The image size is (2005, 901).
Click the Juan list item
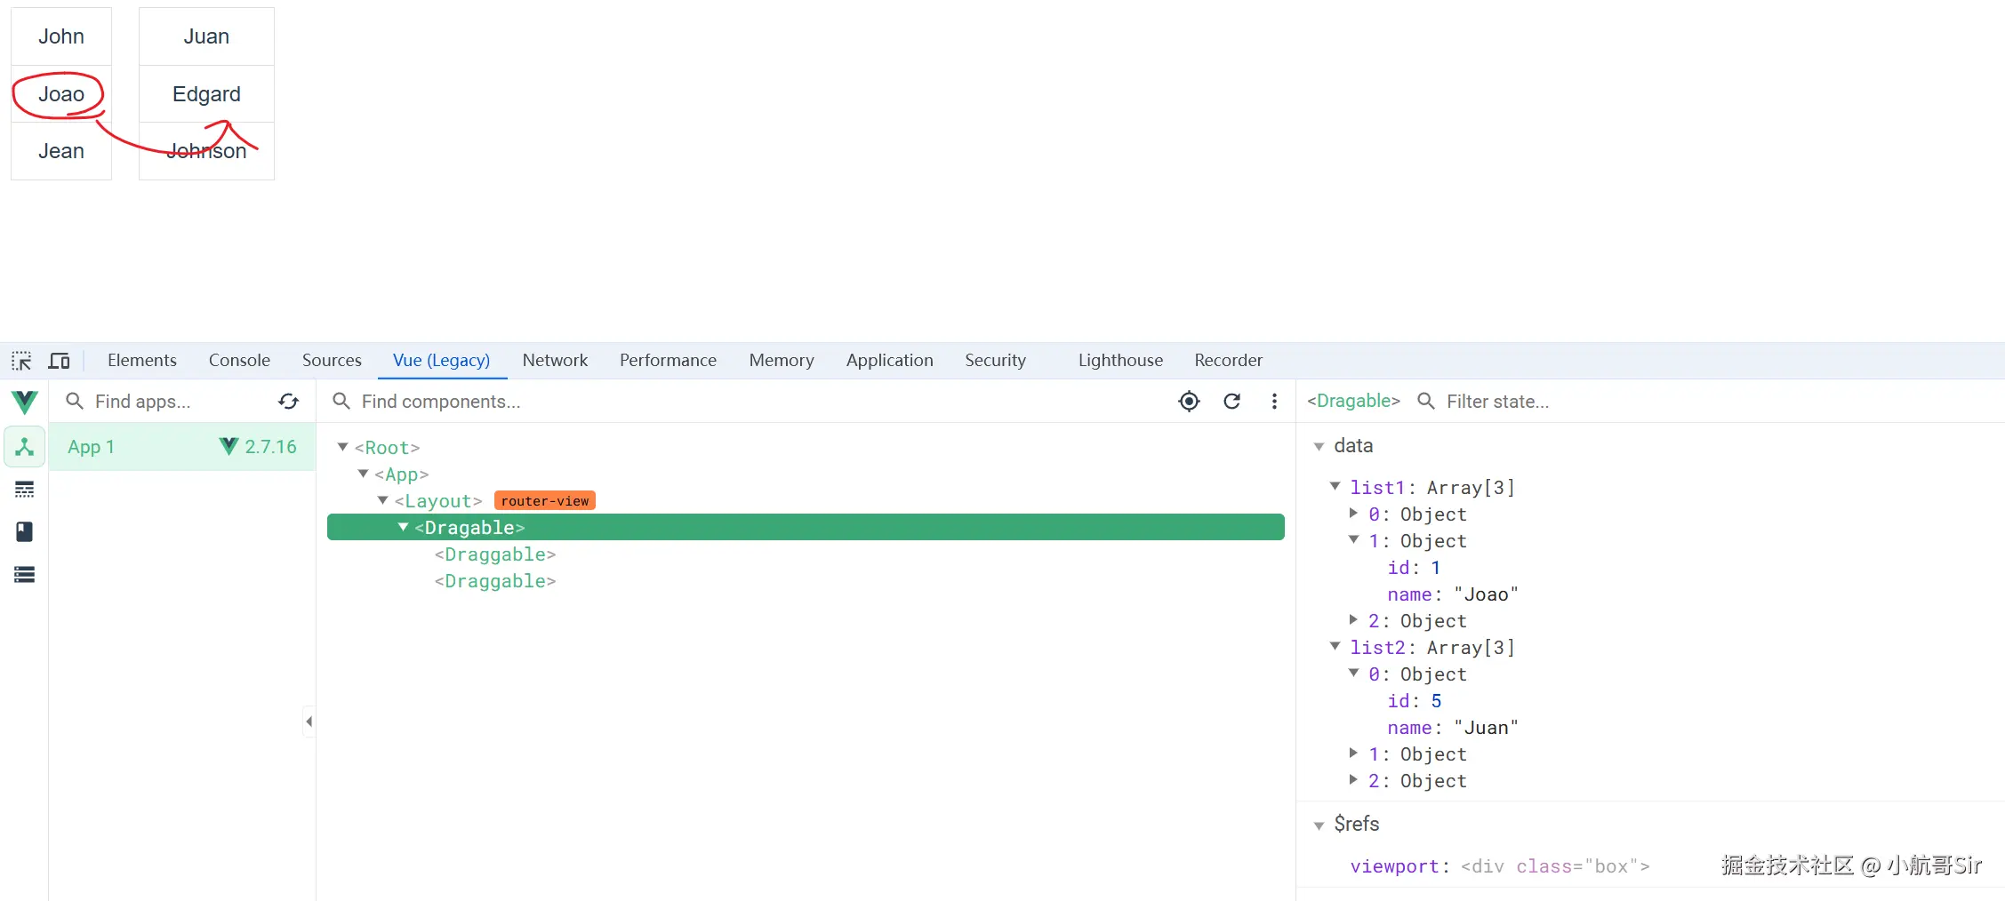(206, 36)
